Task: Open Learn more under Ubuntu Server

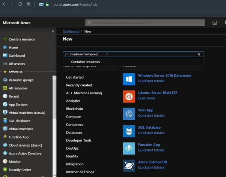Action: click(146, 98)
